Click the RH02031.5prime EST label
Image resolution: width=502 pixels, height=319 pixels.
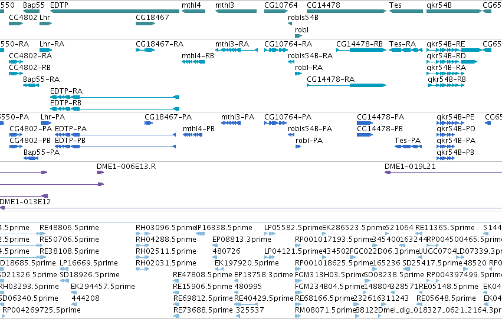pyautogui.click(x=166, y=264)
